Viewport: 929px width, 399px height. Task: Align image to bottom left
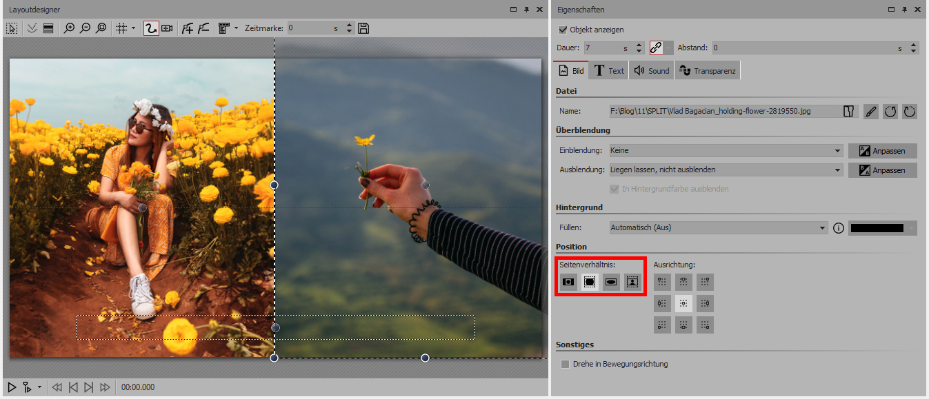tap(662, 325)
